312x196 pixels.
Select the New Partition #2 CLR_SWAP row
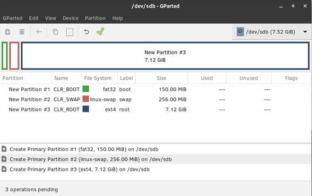point(155,99)
